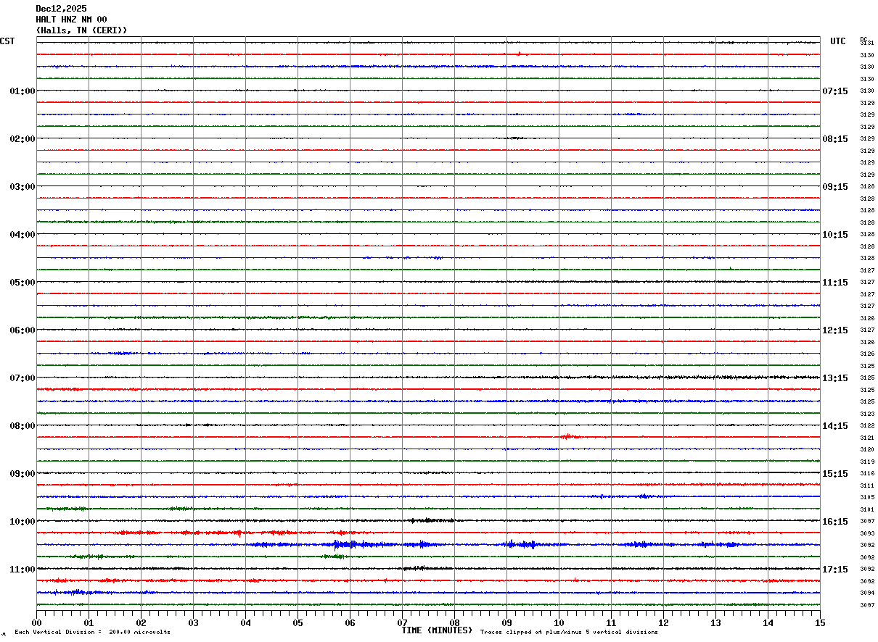This screenshot has width=878, height=642.
Task: Click minute 15 on the time axis
Action: coord(820,622)
